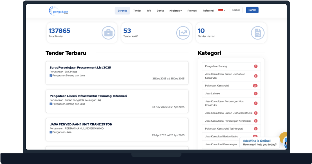Screen dimensions: 312x164
Task: Go to the Beranda tab
Action: (122, 11)
